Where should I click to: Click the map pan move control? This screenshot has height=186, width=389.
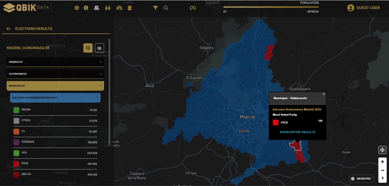[383, 150]
